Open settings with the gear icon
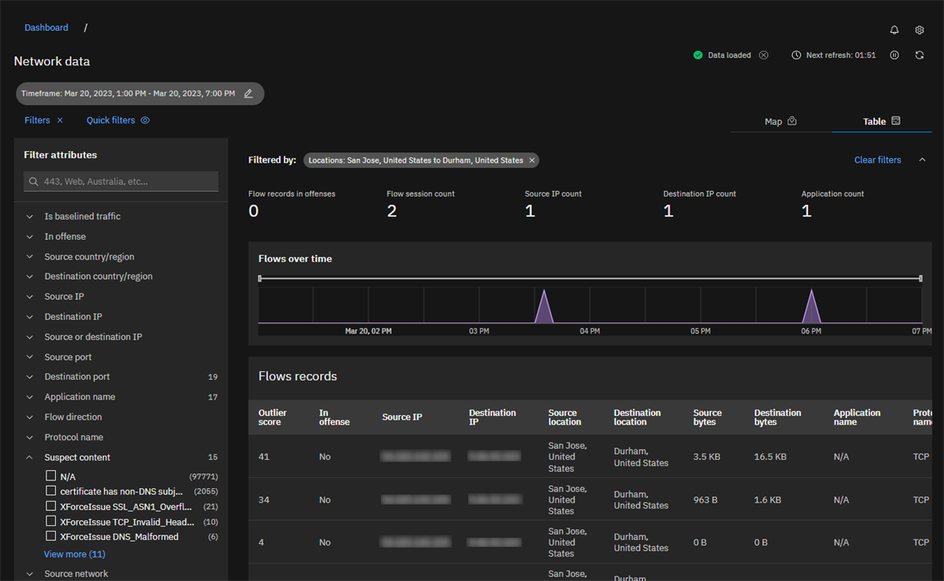Image resolution: width=944 pixels, height=581 pixels. [x=920, y=29]
